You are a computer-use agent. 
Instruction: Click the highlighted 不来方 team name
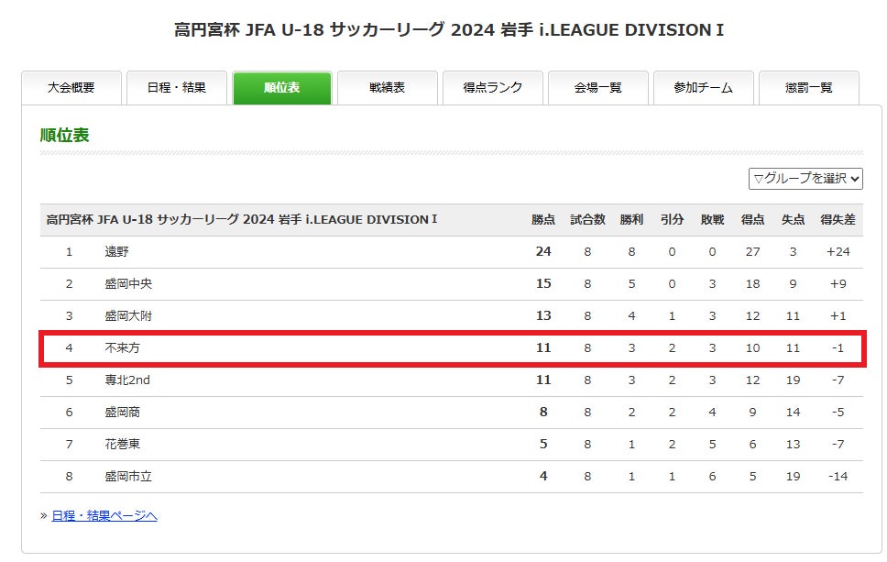(x=123, y=348)
